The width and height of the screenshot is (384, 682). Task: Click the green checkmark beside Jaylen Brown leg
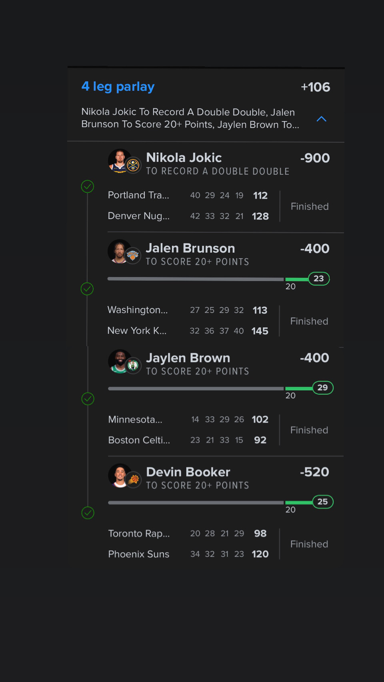(x=88, y=399)
